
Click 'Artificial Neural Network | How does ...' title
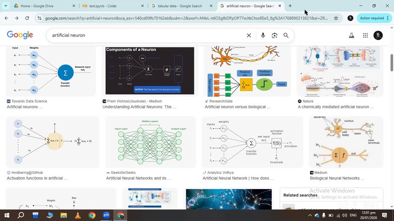238,178
